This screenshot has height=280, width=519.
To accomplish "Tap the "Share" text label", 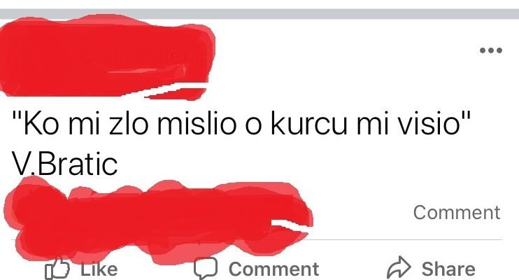I will pos(448,269).
